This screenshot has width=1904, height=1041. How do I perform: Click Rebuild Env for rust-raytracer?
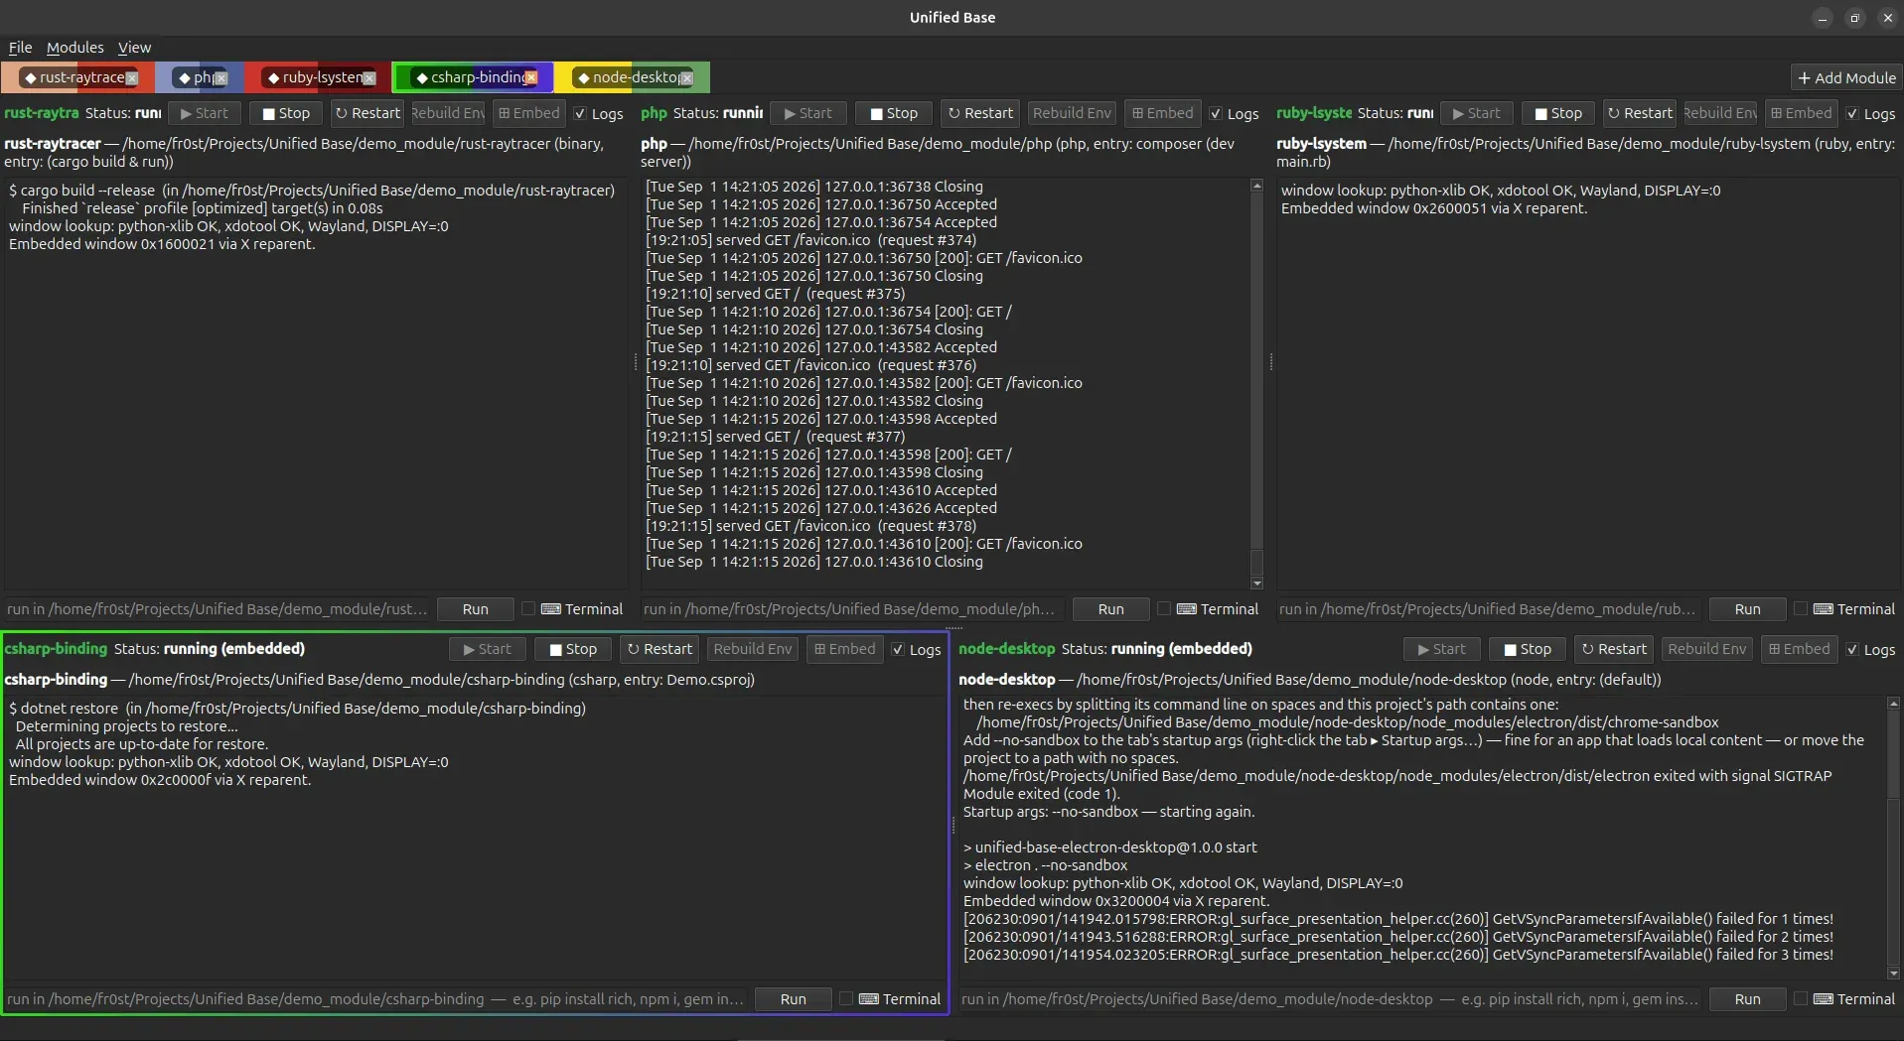(449, 113)
